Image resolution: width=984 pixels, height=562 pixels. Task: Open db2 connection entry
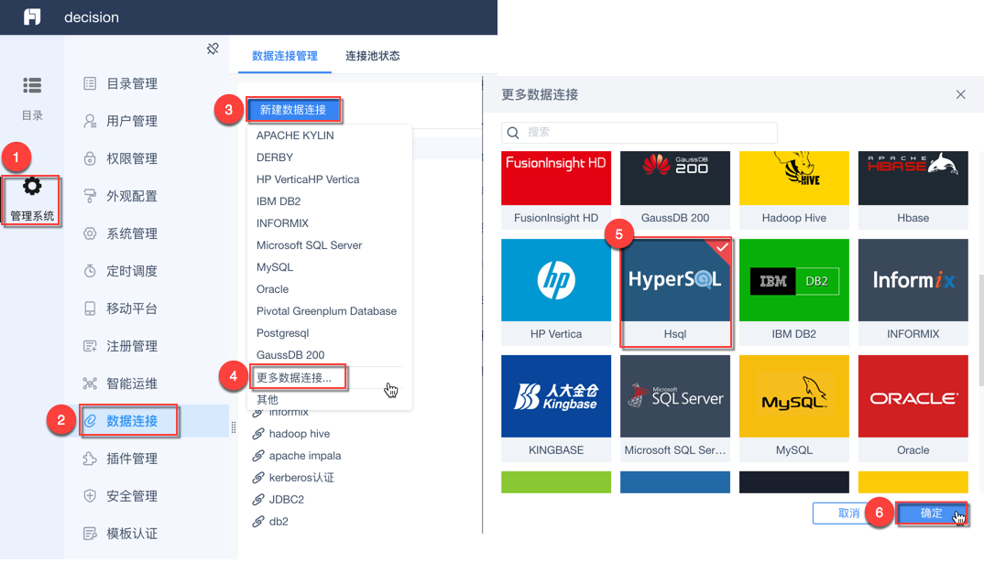click(279, 522)
